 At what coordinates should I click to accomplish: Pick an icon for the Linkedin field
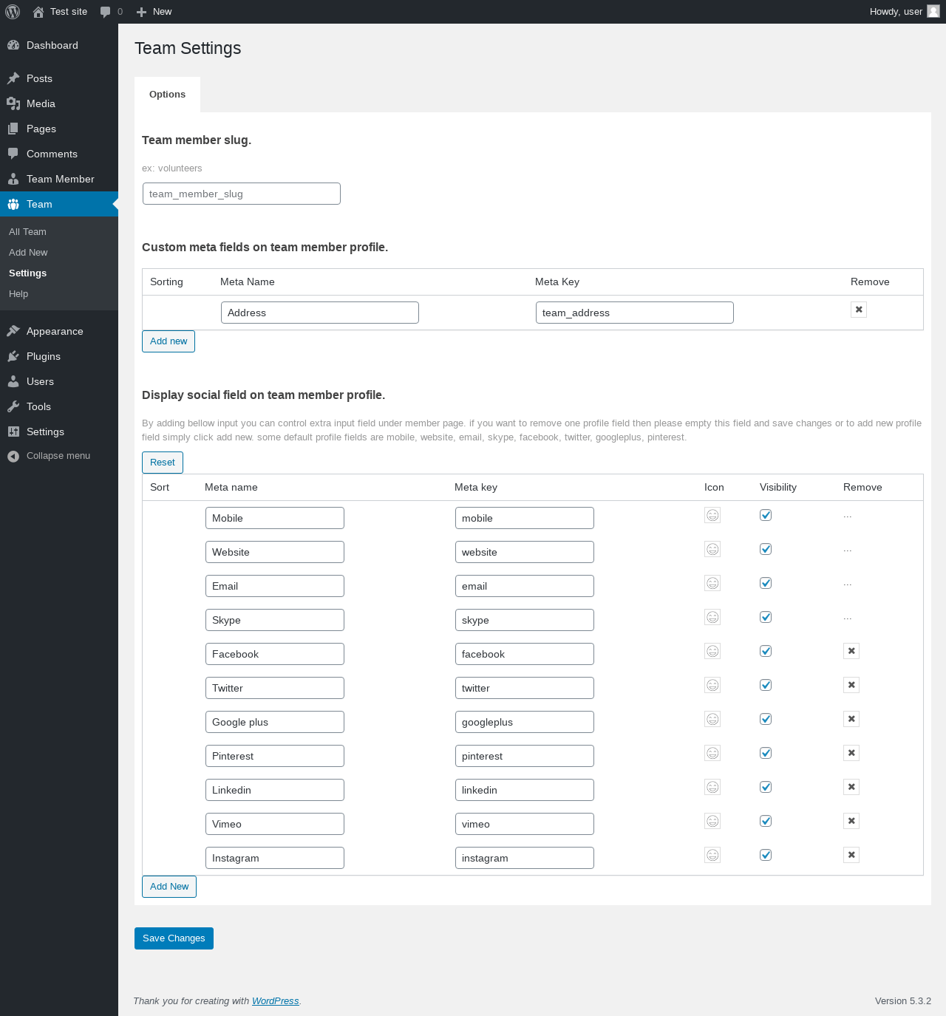click(712, 787)
